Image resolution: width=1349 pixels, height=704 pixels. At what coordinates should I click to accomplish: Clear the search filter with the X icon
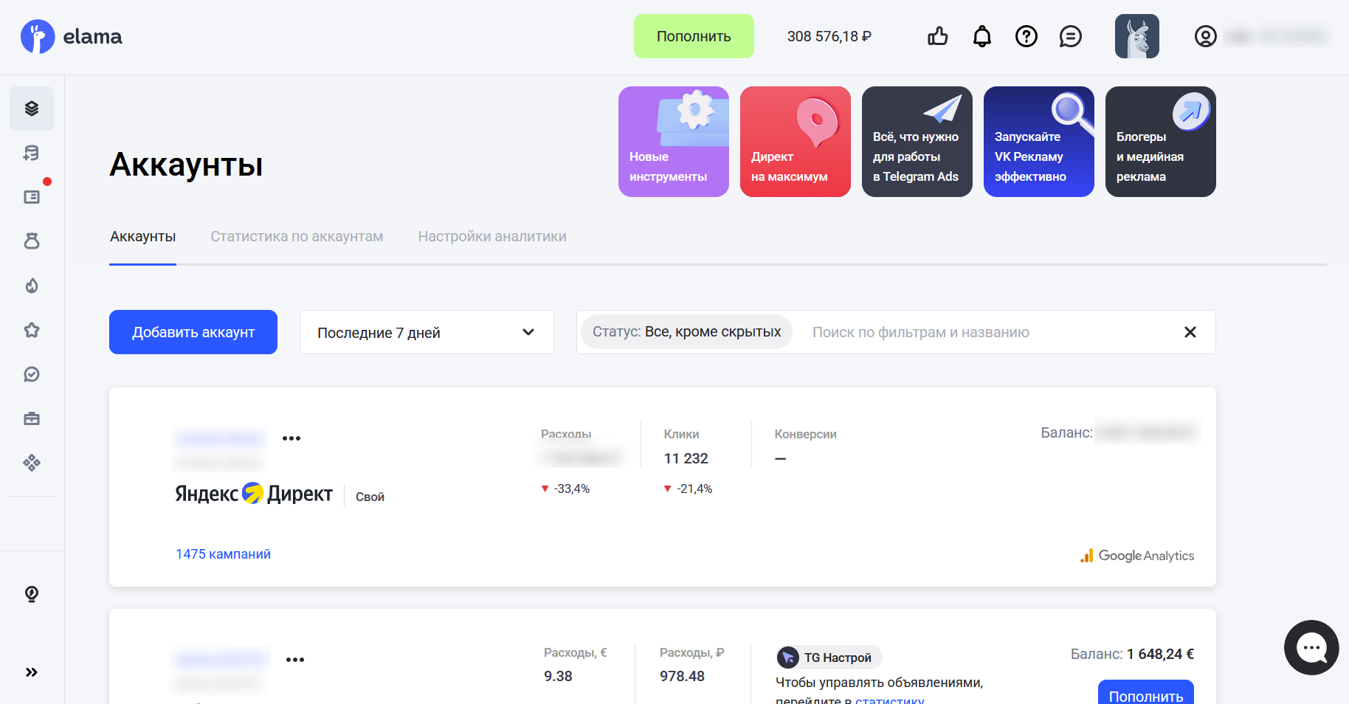pos(1190,332)
